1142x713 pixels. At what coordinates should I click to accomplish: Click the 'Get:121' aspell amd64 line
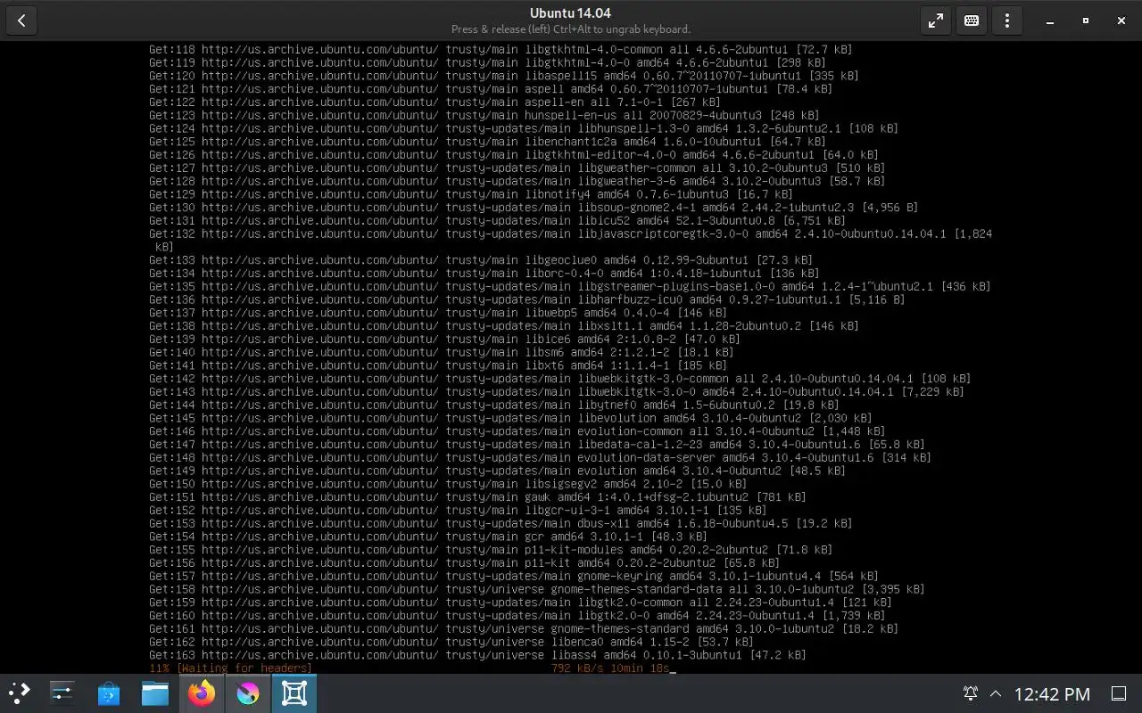click(491, 89)
